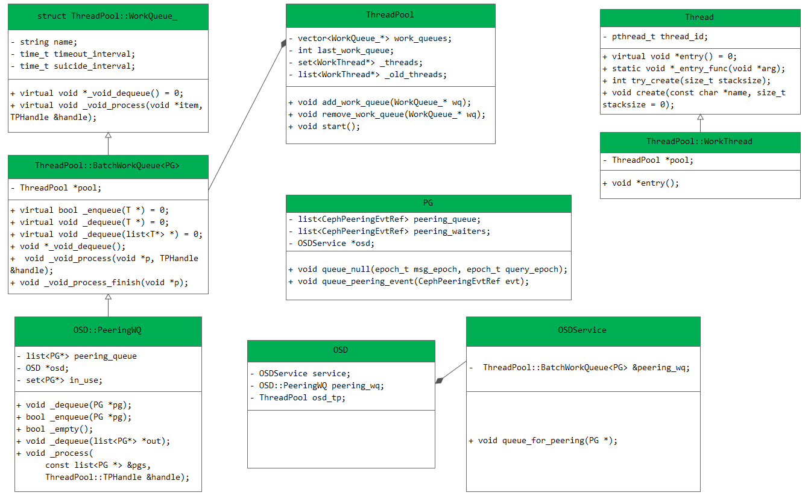Click 'void _dequeue(list<PG*> *out);' method

point(94,441)
